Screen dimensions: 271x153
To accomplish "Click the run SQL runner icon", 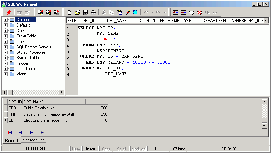I will 9,12.
